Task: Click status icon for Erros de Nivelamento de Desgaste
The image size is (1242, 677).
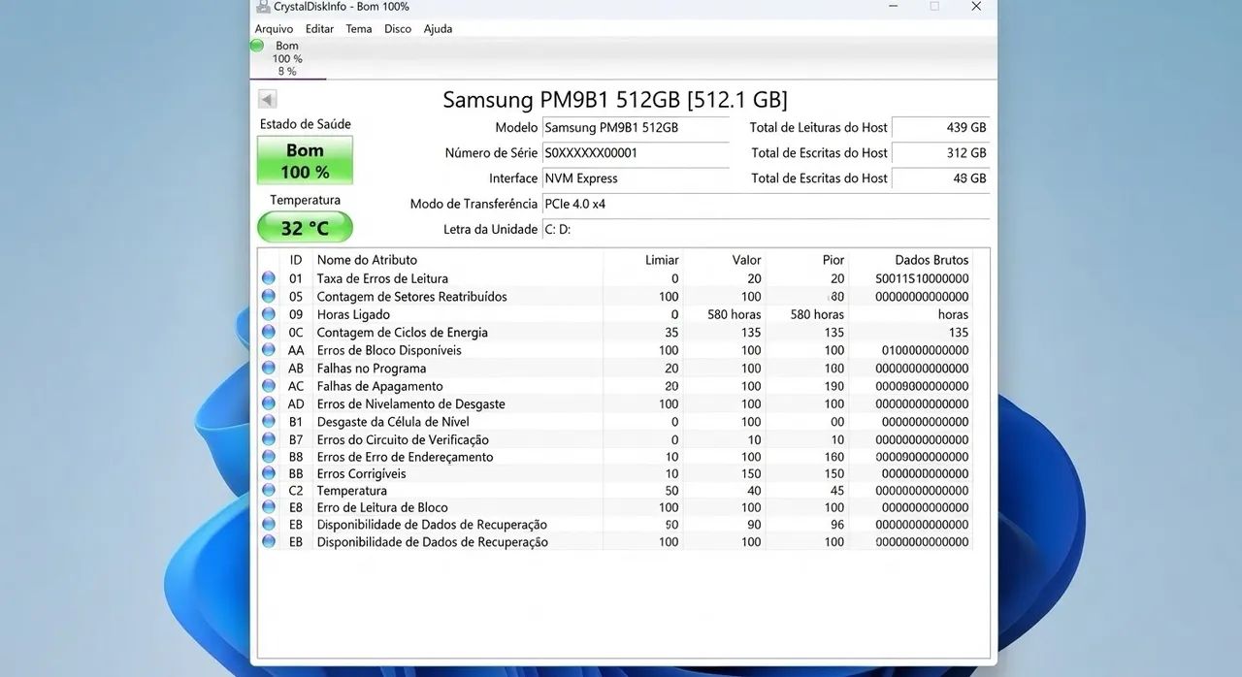Action: pyautogui.click(x=269, y=403)
